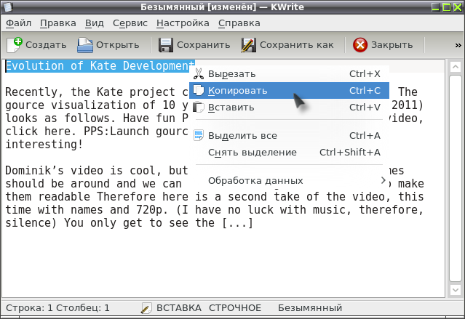Click the pencil icon in the status bar
The height and width of the screenshot is (319, 465).
pyautogui.click(x=146, y=308)
